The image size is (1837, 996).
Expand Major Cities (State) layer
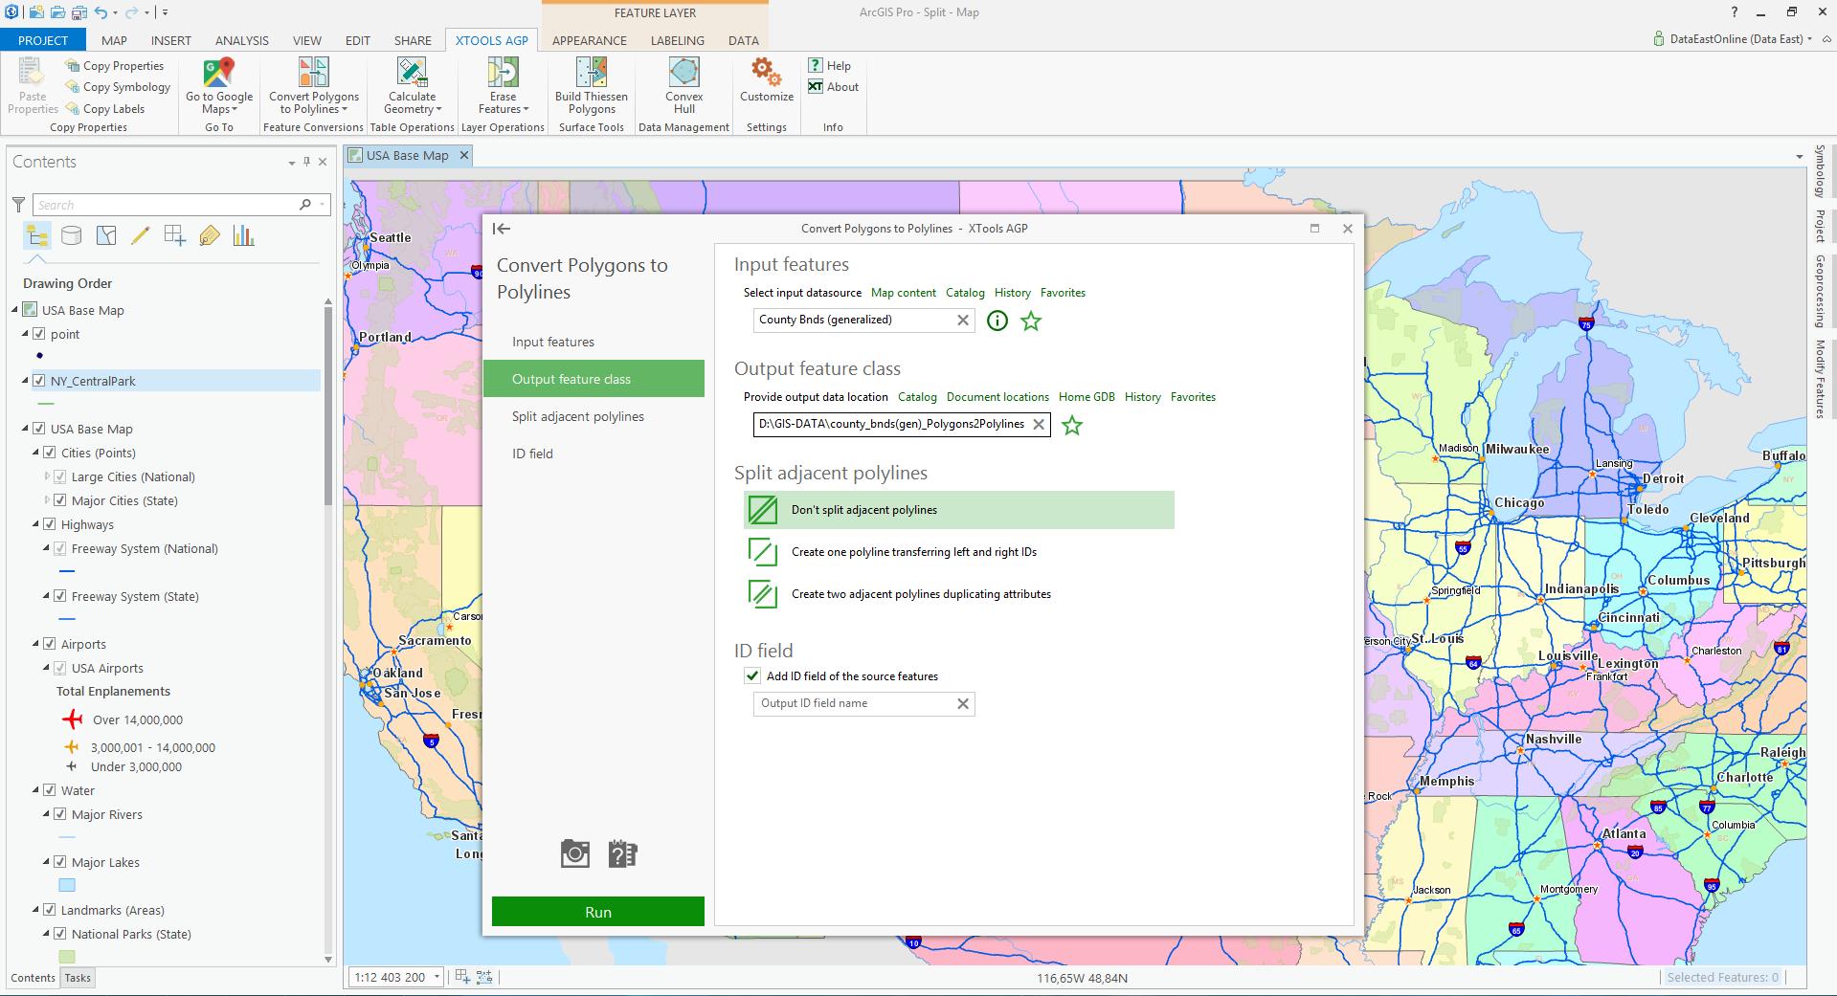coord(47,500)
